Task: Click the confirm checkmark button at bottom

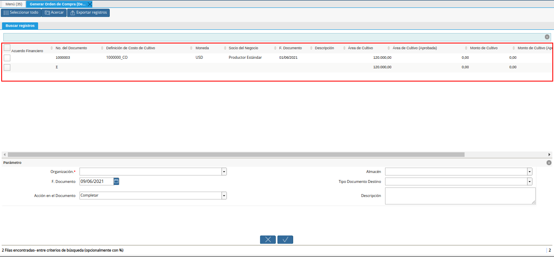Action: point(285,240)
